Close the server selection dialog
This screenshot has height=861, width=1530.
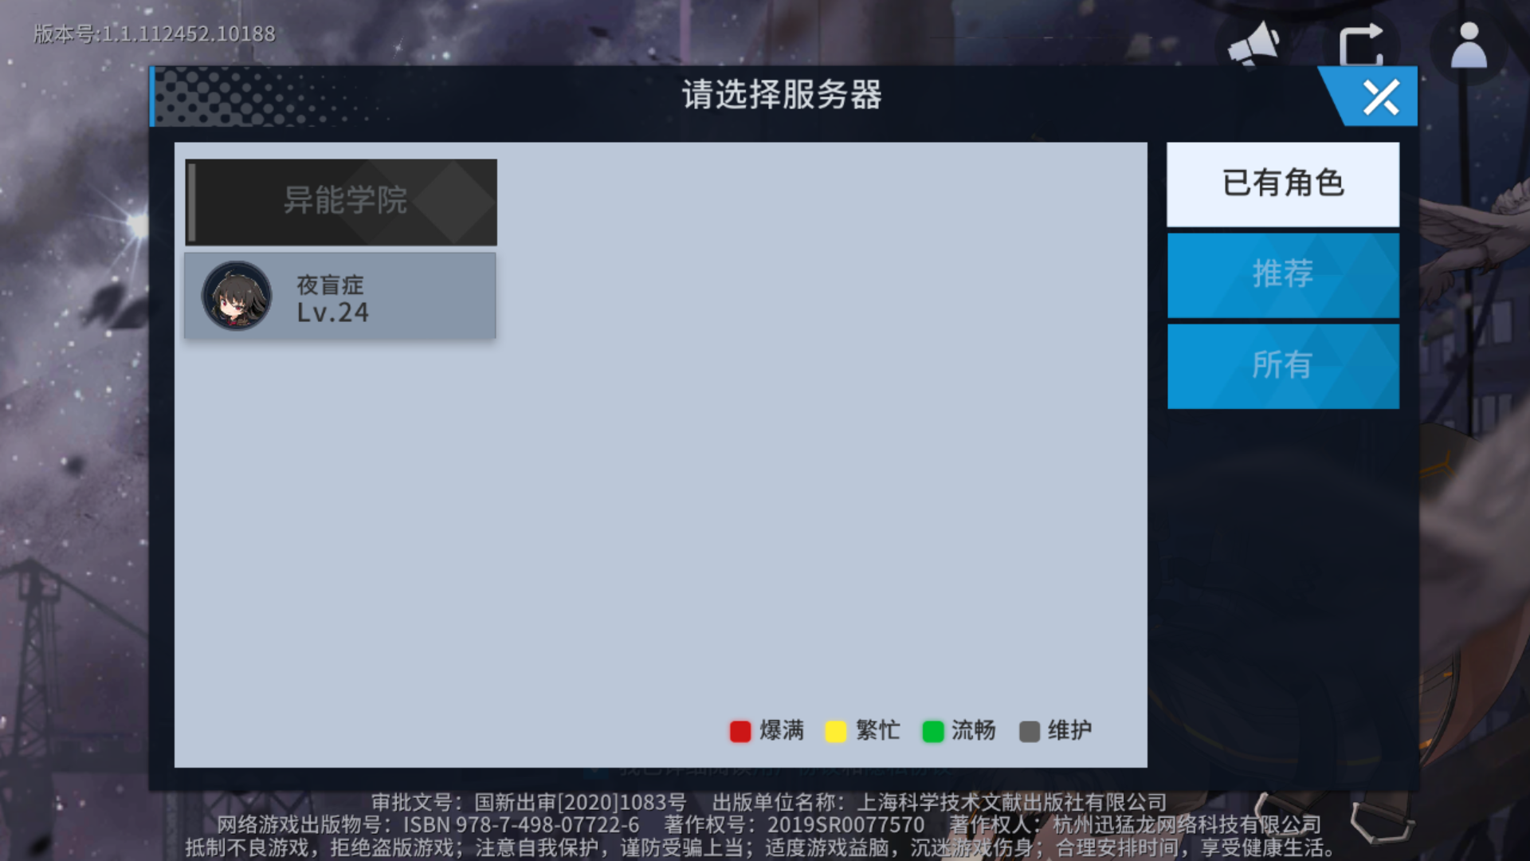pos(1380,98)
